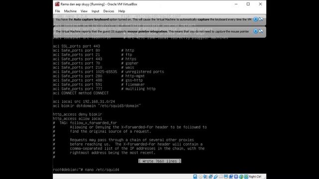Open the File menu

point(57,11)
